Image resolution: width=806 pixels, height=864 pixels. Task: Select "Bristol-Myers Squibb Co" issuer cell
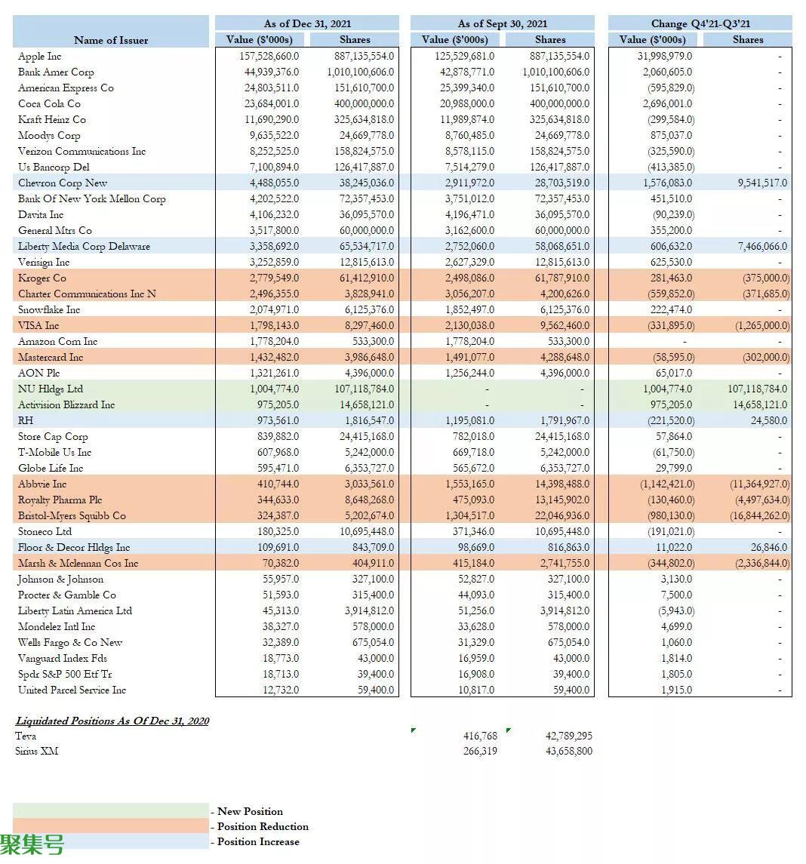tap(72, 515)
